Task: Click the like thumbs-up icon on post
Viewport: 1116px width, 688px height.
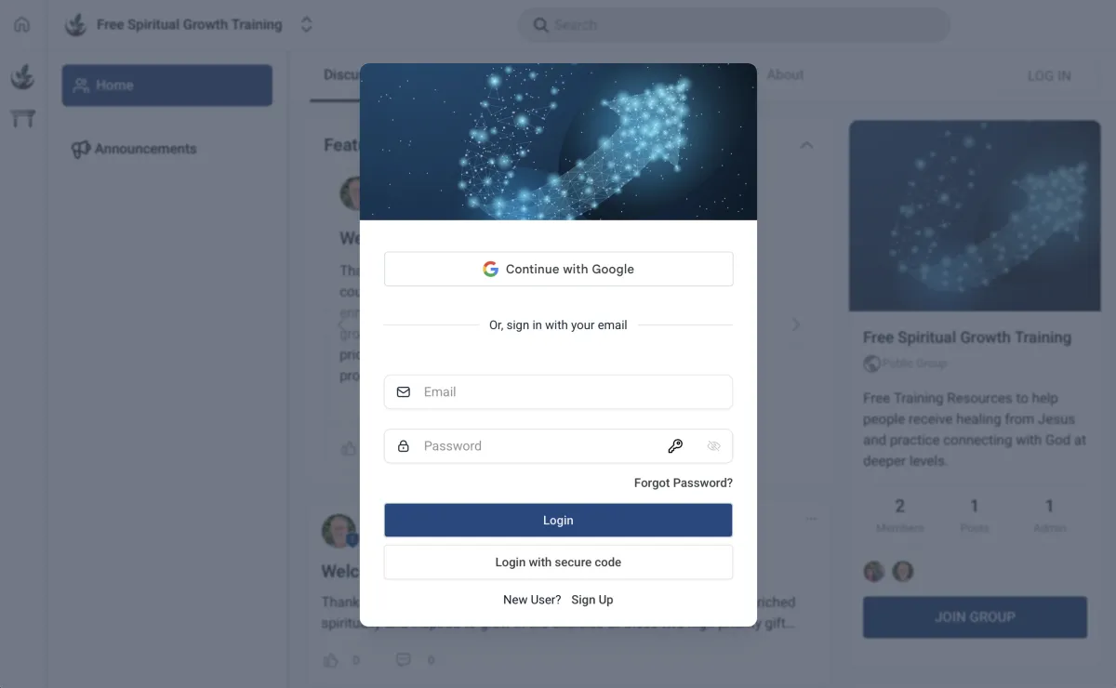Action: [x=331, y=660]
